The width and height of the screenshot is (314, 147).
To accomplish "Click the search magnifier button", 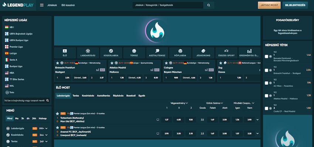I will point(208,5).
